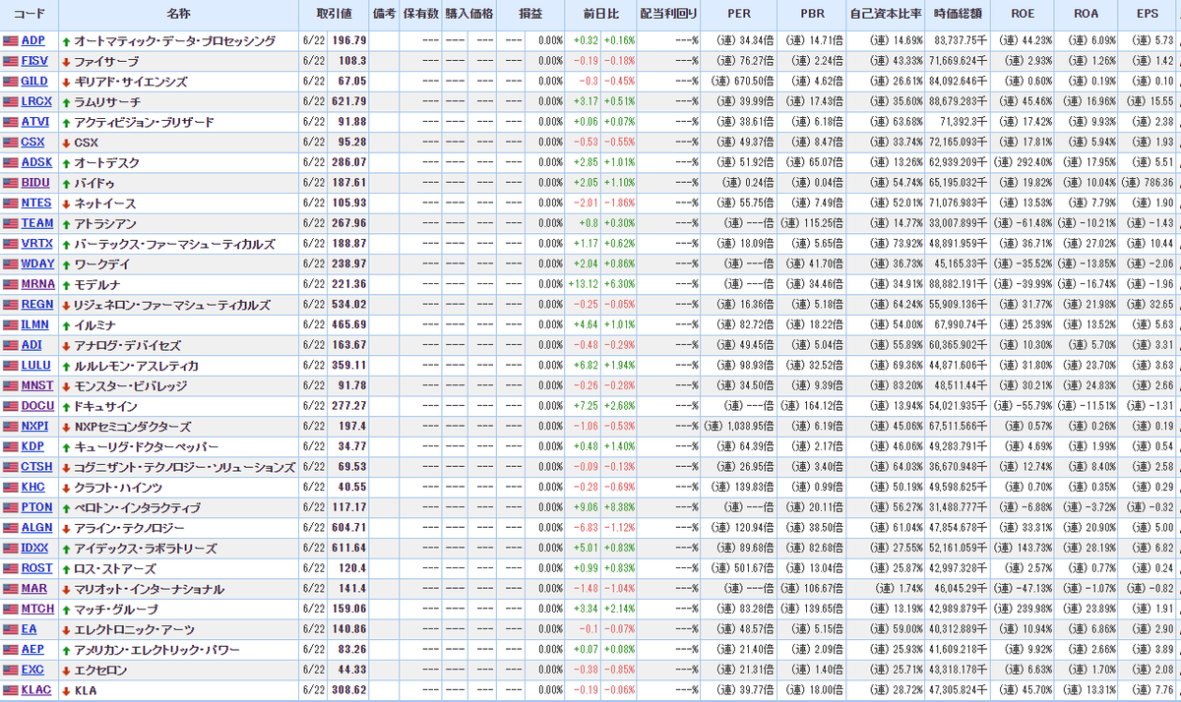Click the price 621.79 for LRCX
The height and width of the screenshot is (702, 1181).
[349, 102]
